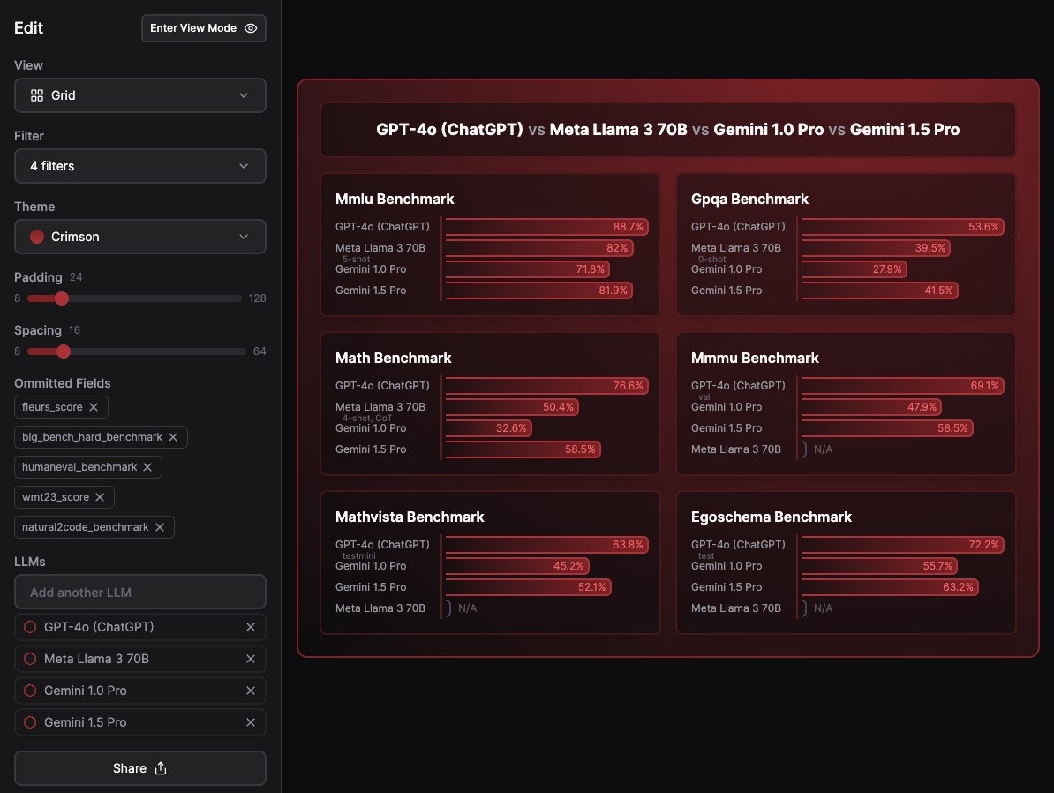The image size is (1054, 793).
Task: Click the Egoschema Benchmark card title
Action: (771, 517)
